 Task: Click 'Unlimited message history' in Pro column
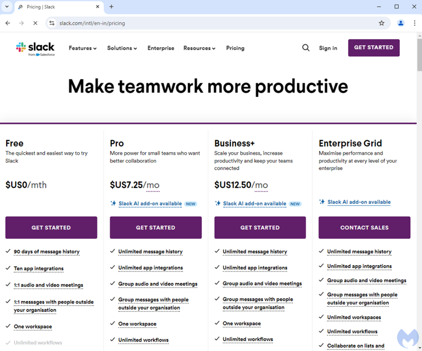[x=150, y=252]
